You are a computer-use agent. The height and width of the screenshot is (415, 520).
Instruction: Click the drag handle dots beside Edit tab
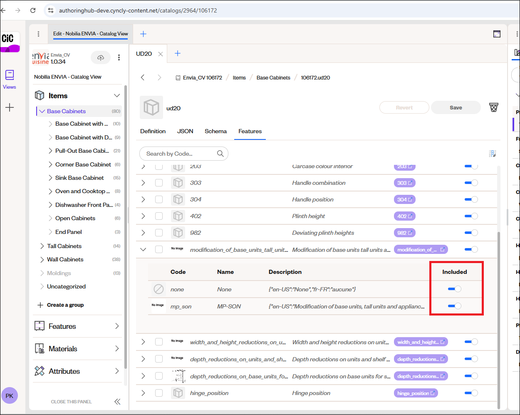click(39, 34)
